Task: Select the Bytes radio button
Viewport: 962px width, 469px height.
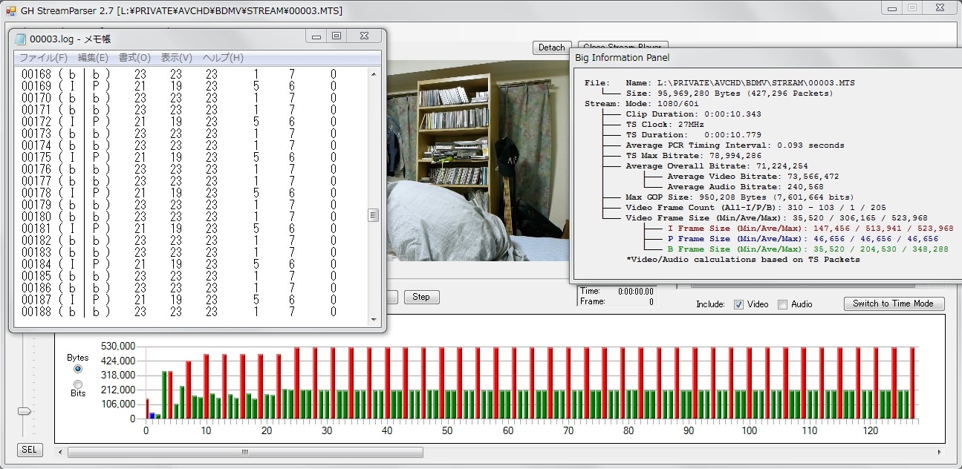Action: (78, 369)
